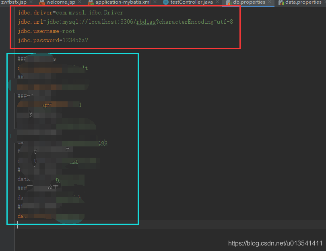Screen dimensions: 326x251
Task: Click the properties icon on data.properties tab
Action: (281, 2)
